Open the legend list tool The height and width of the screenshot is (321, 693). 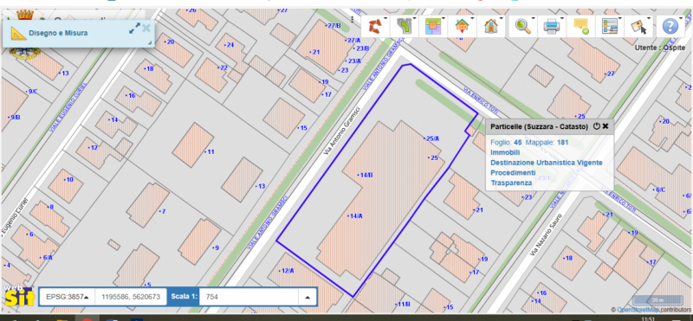point(610,27)
